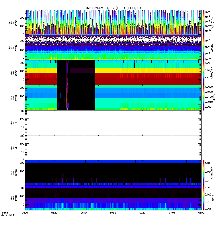Click the "thc fff 2" y-axis label
This screenshot has height=229, width=215.
[14, 148]
